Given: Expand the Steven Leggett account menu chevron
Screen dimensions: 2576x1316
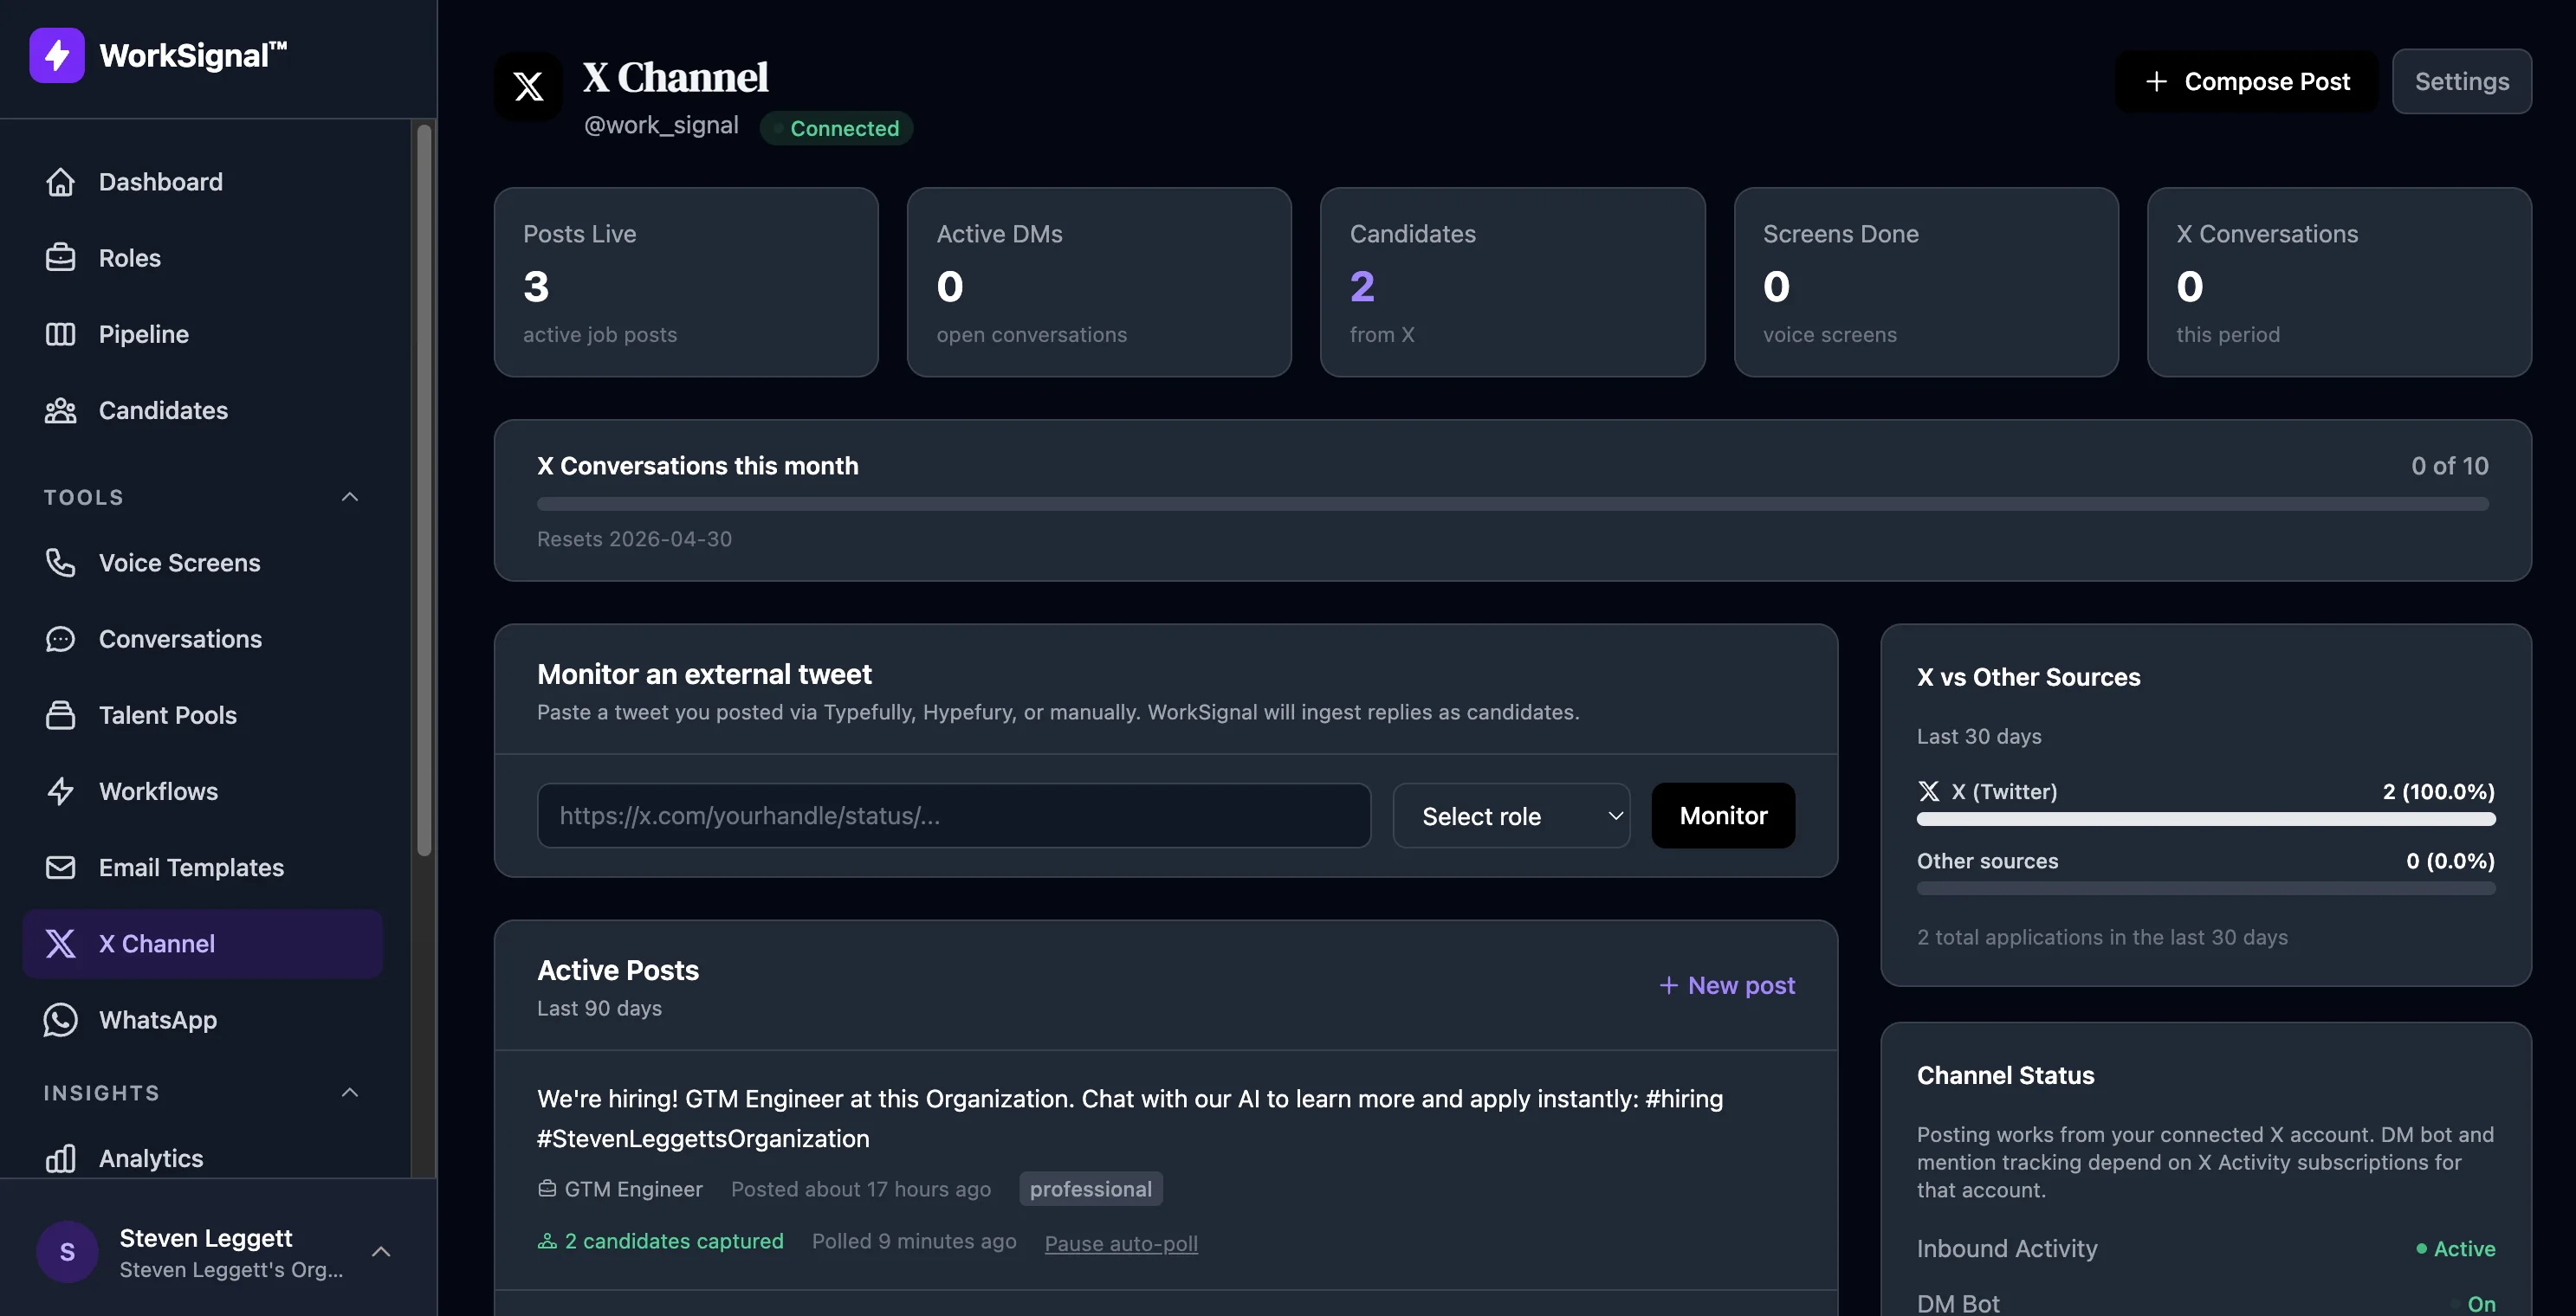Looking at the screenshot, I should 381,1251.
